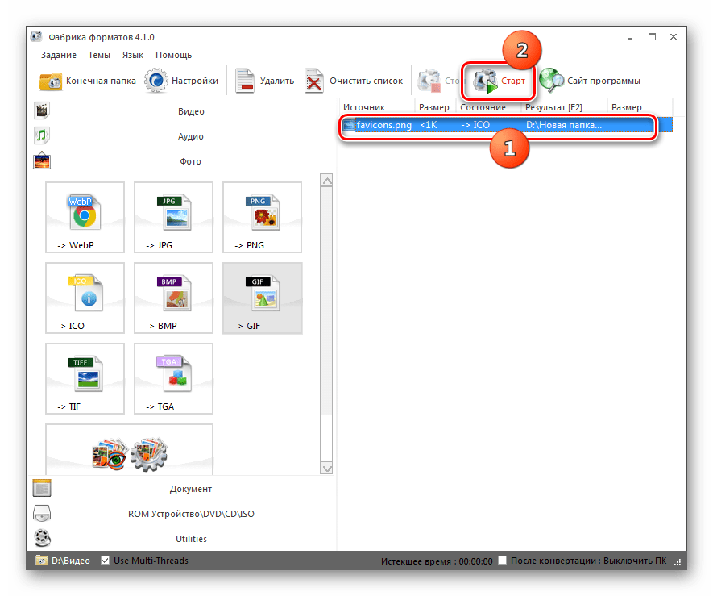Click the Старт conversion button

(x=499, y=81)
